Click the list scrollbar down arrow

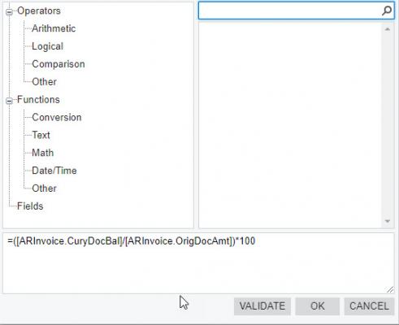[388, 221]
